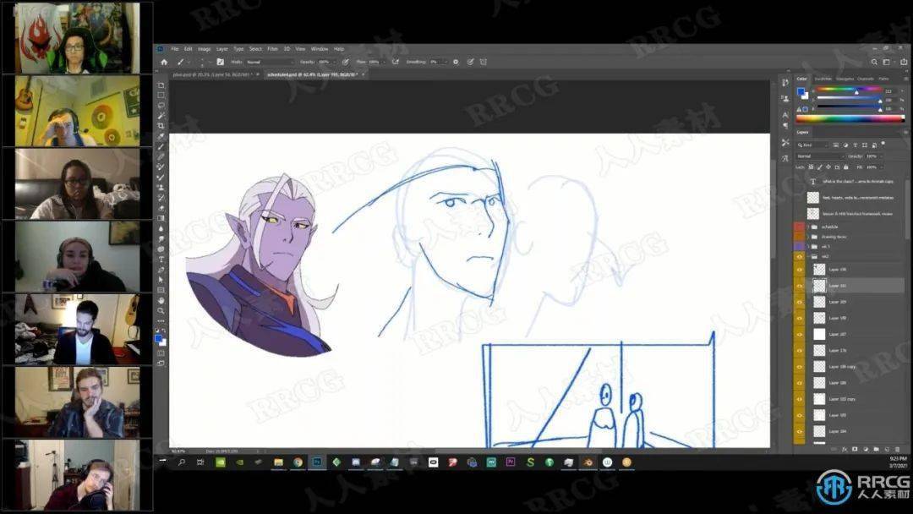This screenshot has width=913, height=514.
Task: Expand the schedule layer group
Action: (x=808, y=227)
